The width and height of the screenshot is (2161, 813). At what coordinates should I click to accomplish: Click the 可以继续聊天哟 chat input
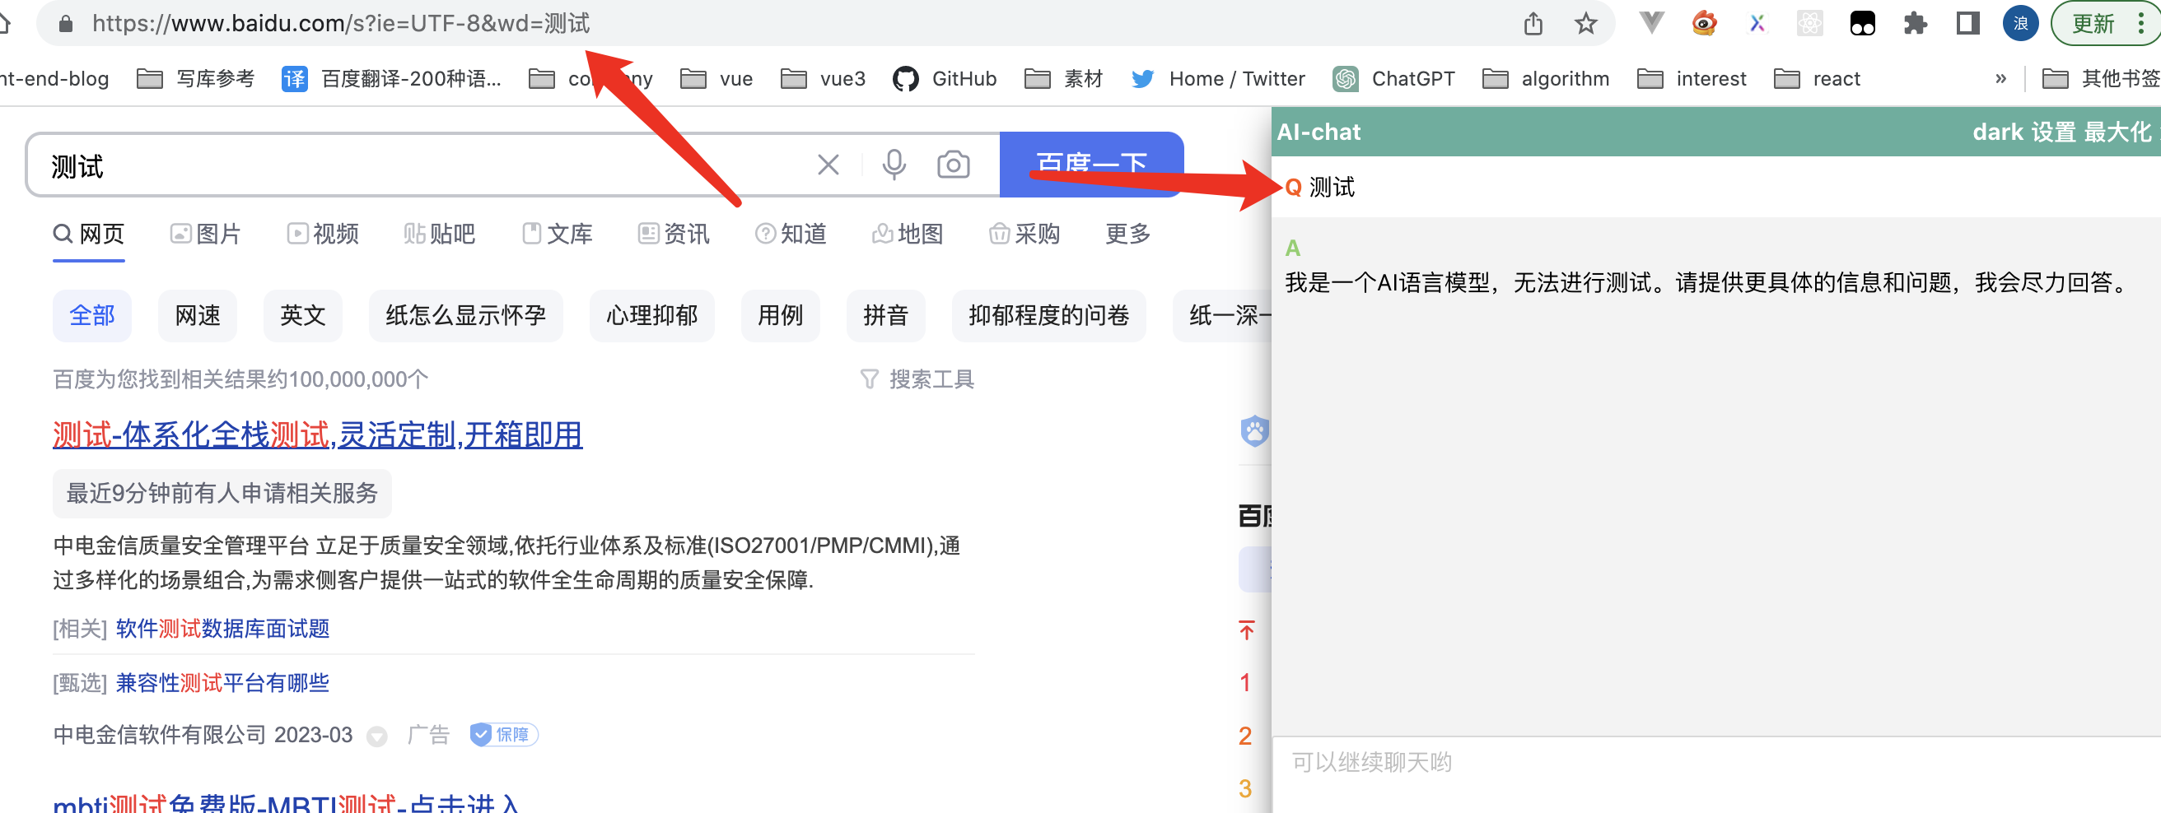[x=1716, y=774]
